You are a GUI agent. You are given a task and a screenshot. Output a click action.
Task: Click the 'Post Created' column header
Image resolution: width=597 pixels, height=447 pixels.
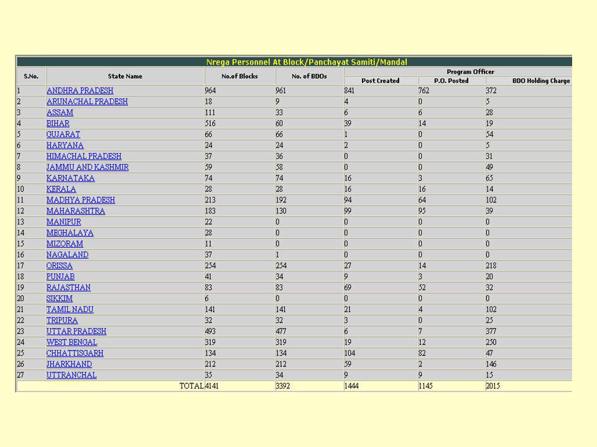pos(381,81)
